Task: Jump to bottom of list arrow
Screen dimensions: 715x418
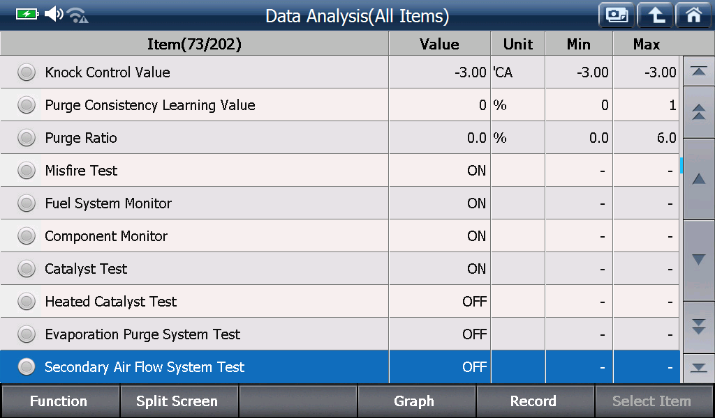Action: click(x=698, y=368)
